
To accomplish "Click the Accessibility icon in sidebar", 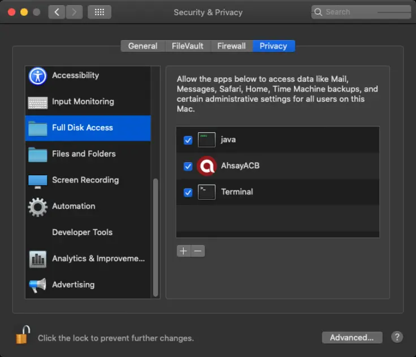I will coord(38,76).
